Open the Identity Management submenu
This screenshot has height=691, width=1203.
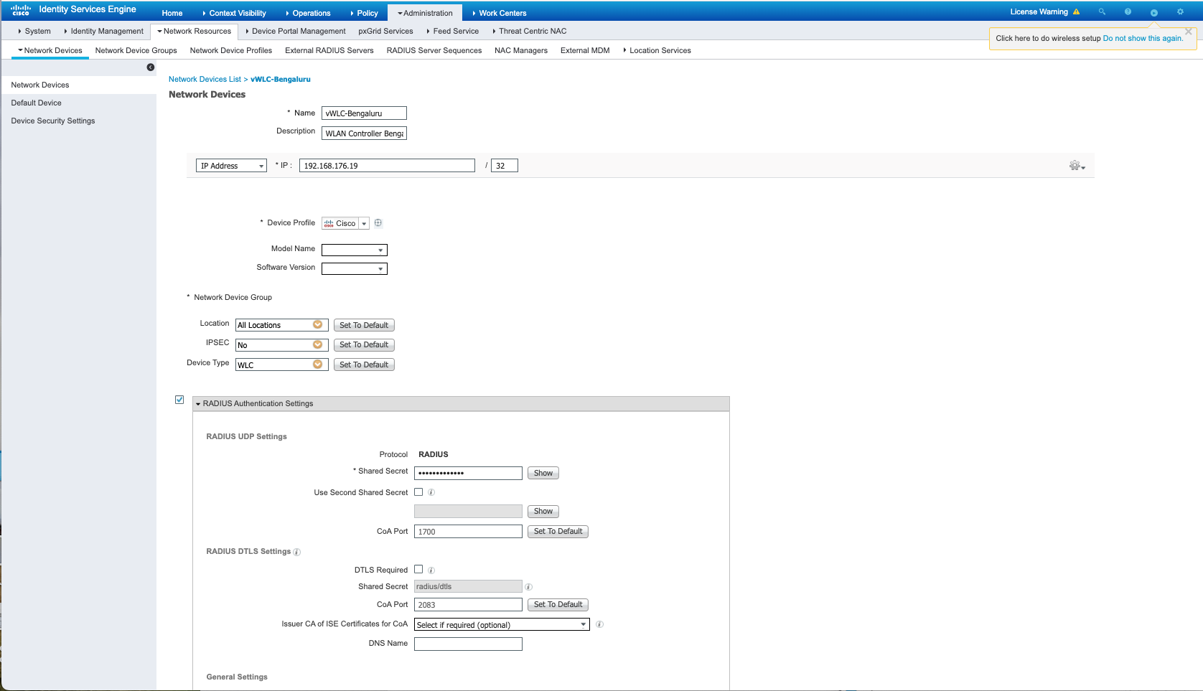coord(103,31)
